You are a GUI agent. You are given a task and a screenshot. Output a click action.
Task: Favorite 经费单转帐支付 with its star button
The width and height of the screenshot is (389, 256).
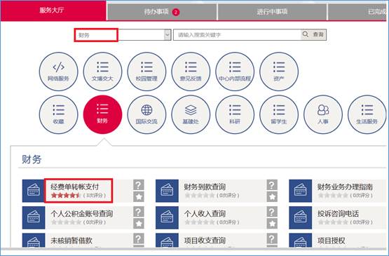coord(139,196)
